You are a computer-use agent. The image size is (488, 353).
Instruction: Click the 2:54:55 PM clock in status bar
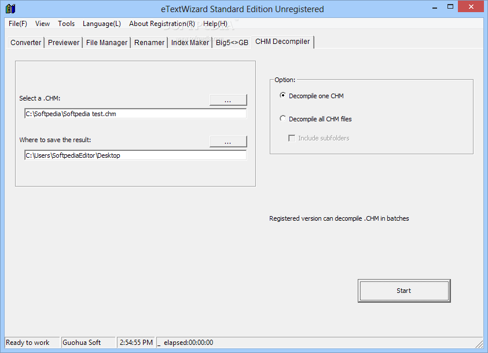coord(136,343)
